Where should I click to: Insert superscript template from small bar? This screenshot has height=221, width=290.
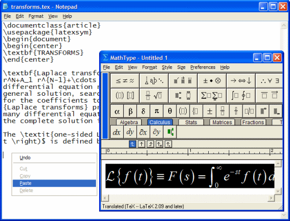point(263,111)
